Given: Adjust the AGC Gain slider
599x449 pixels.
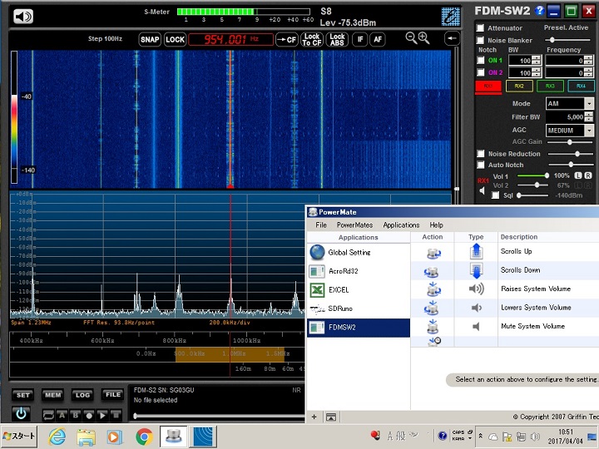Looking at the screenshot, I should click(x=570, y=142).
